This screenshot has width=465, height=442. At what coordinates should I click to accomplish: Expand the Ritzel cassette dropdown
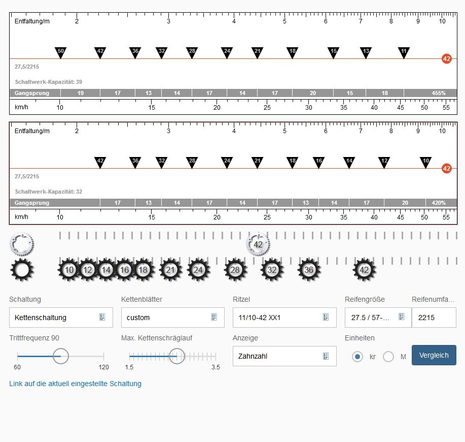click(284, 318)
